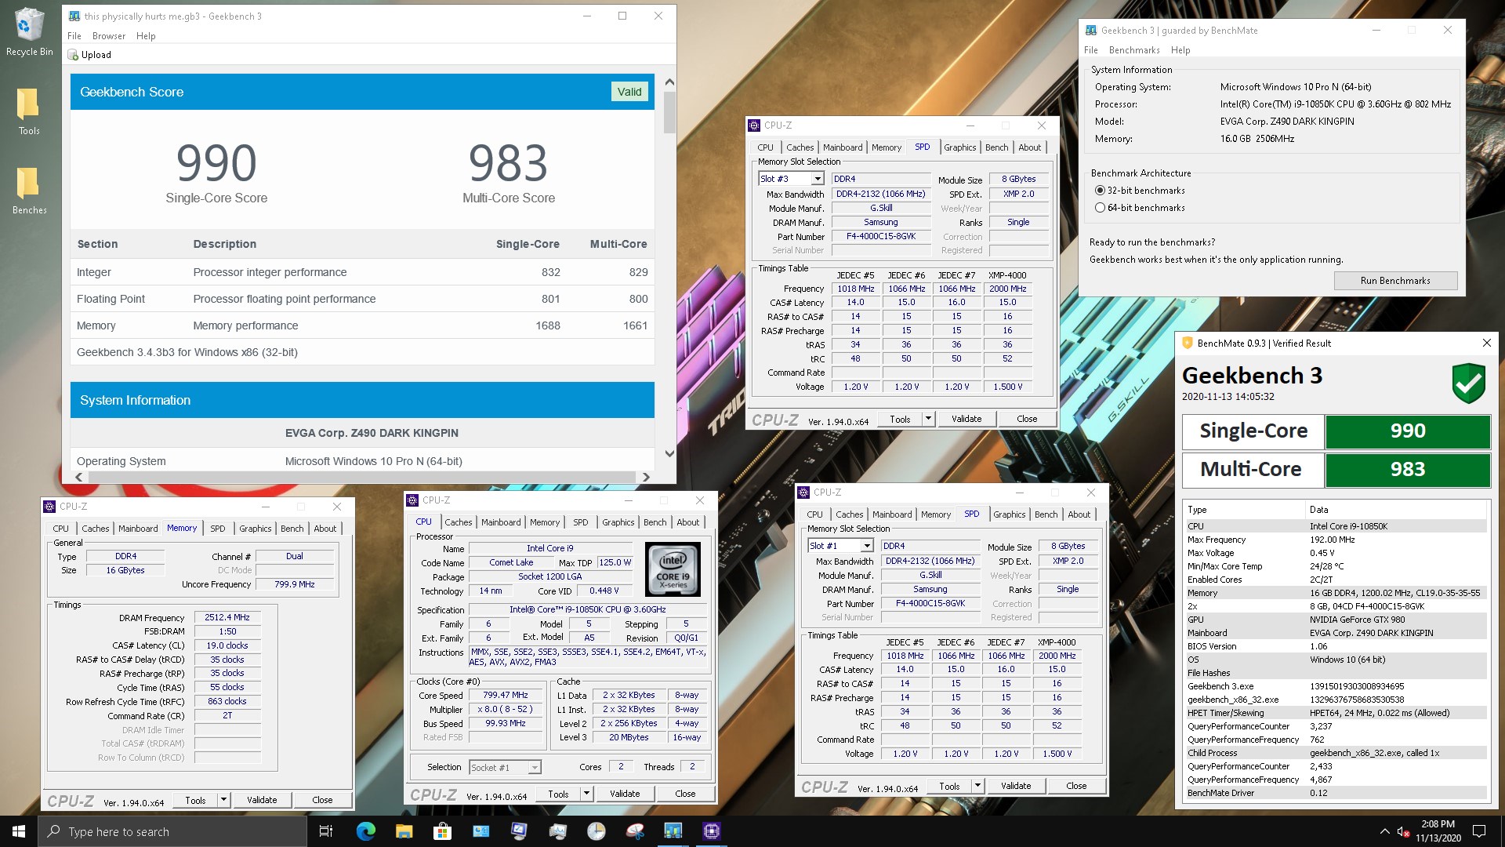This screenshot has height=847, width=1505.
Task: Close the BenchMate Verified Result window
Action: 1486,343
